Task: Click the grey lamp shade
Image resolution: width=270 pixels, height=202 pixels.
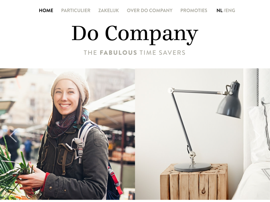Action: pos(229,104)
